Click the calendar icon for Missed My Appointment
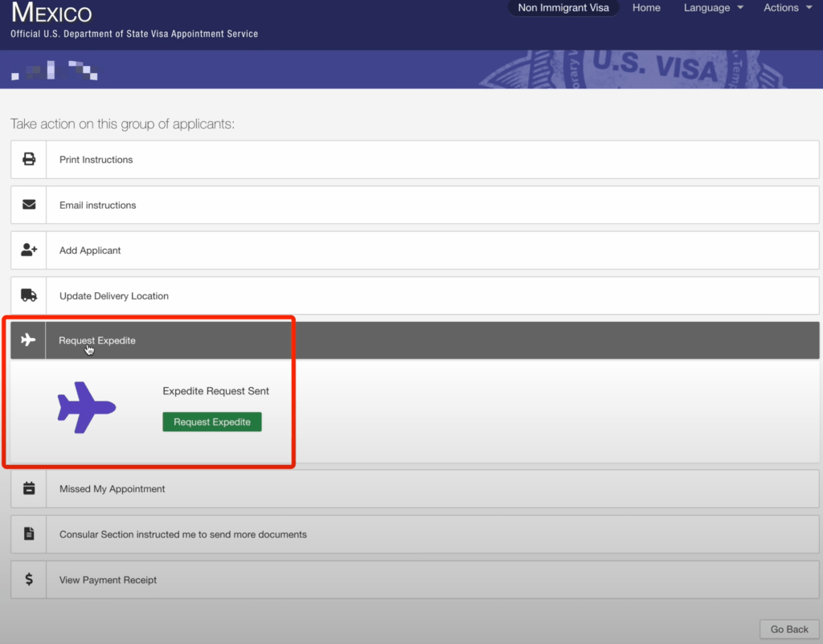The width and height of the screenshot is (823, 644). [x=29, y=488]
